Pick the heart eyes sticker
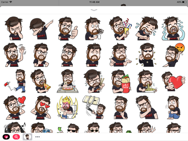Viewport: 188px width, 141px height. pos(41,107)
